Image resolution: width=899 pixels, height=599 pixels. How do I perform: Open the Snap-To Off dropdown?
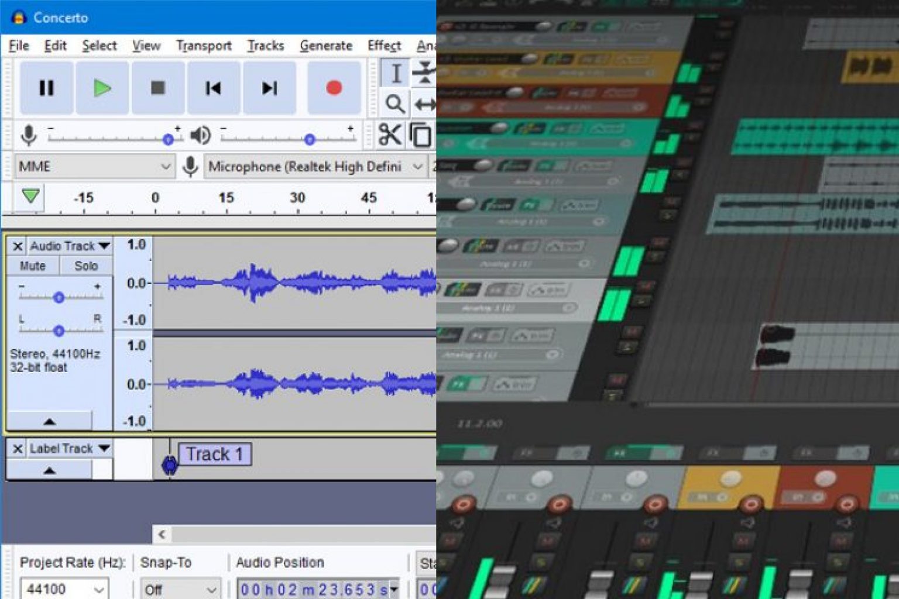coord(180,589)
